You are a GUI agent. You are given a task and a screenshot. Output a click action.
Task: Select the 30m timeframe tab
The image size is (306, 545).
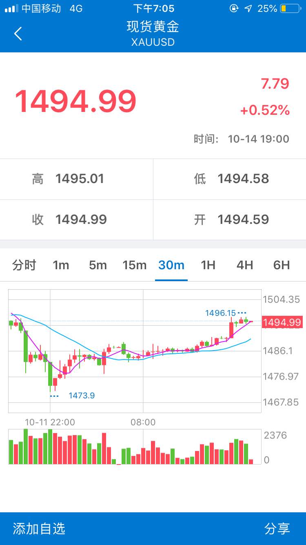tap(171, 265)
